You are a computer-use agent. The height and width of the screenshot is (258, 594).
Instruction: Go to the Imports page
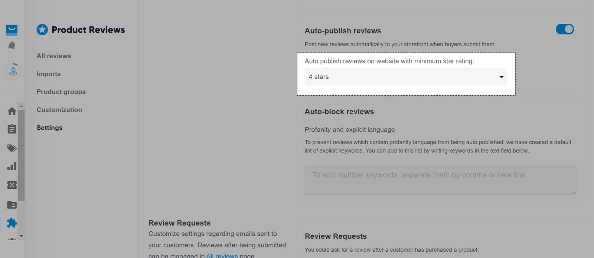(49, 74)
